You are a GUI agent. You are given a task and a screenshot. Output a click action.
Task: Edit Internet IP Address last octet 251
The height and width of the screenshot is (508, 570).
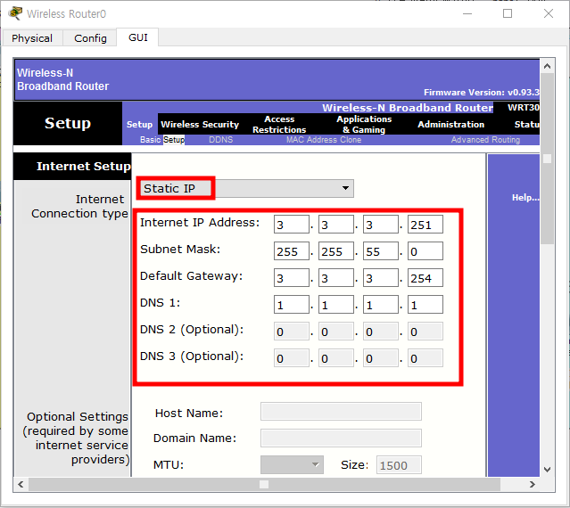[x=425, y=225]
